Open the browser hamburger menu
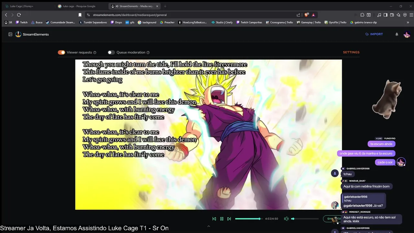Viewport: 414px width, 233px height. [x=411, y=15]
